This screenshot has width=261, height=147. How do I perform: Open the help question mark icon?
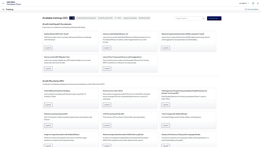(253, 3)
